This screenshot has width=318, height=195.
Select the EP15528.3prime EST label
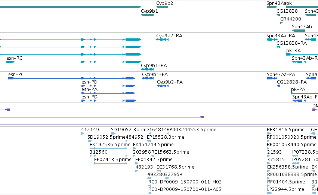click(166, 137)
